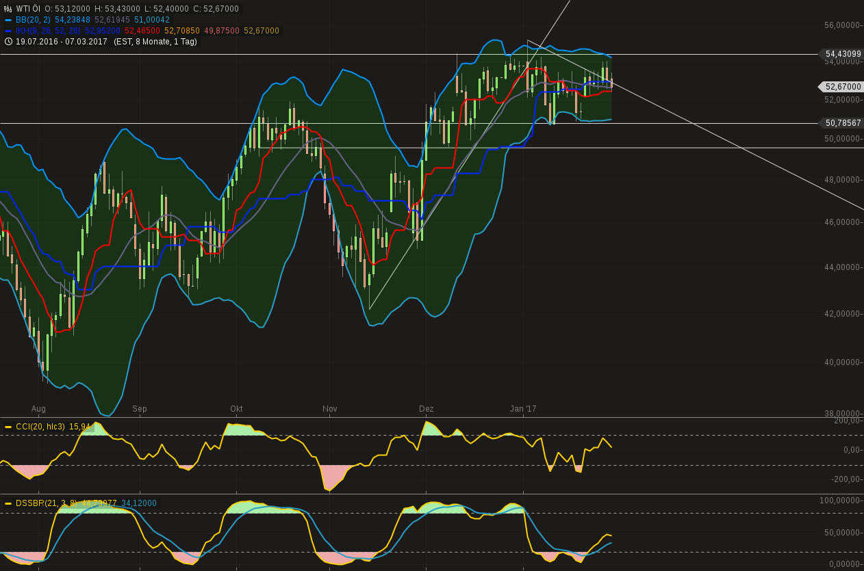Select the CCI(20, hlc3) indicator label
The width and height of the screenshot is (864, 571).
tap(40, 427)
